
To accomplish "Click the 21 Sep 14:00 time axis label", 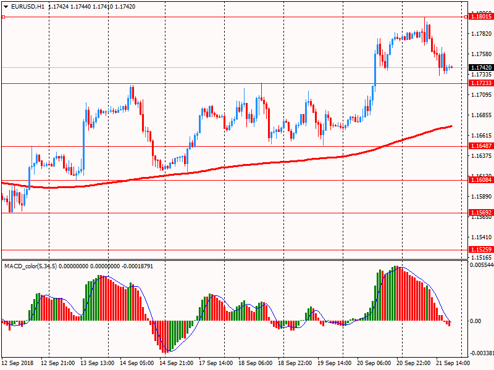I will 453,363.
